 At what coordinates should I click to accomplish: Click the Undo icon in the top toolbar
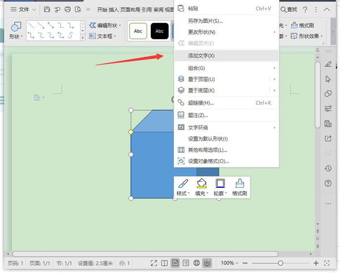57,9
